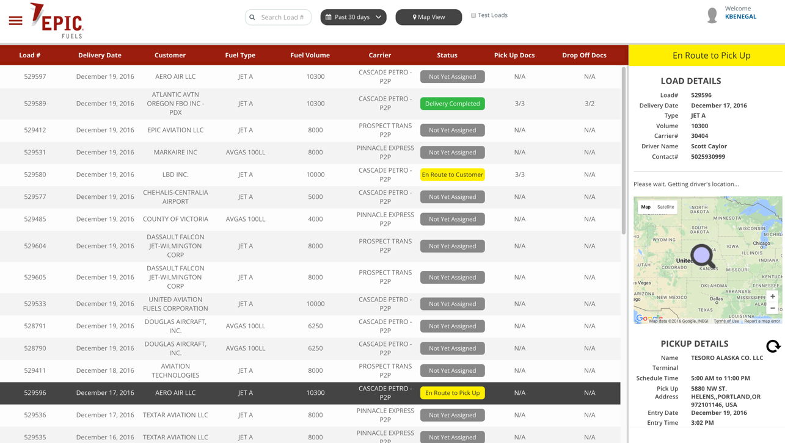
Task: Click 3/3 pick up docs for load 529580
Action: pos(520,175)
